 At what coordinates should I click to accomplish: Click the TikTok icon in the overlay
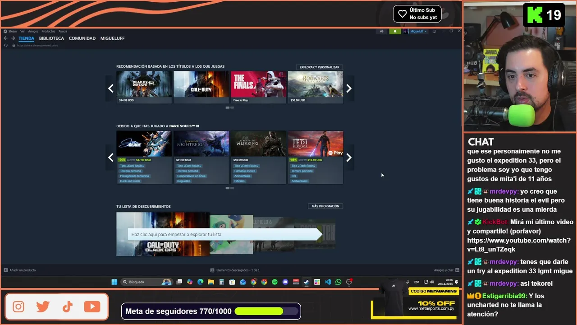(x=68, y=307)
